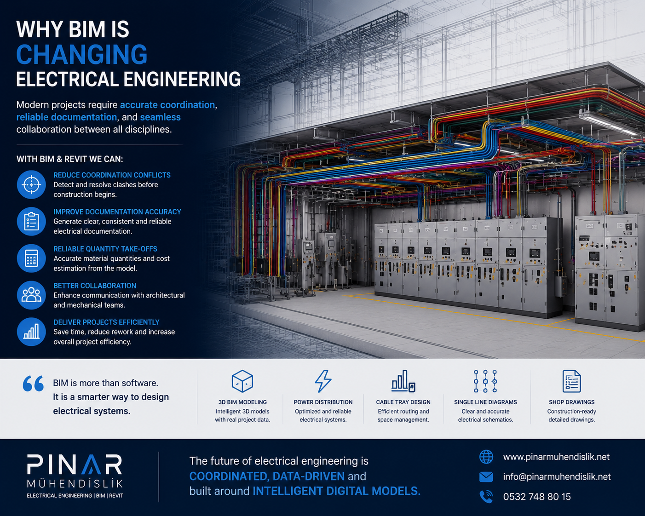Screen dimensions: 645x516
Task: Click the document icon above Shop Drawings
Action: point(572,381)
